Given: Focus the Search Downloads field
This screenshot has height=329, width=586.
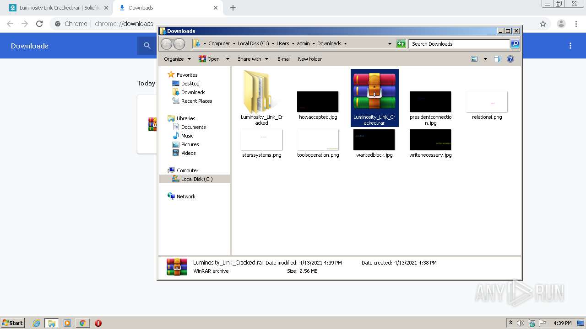Looking at the screenshot, I should pos(459,44).
